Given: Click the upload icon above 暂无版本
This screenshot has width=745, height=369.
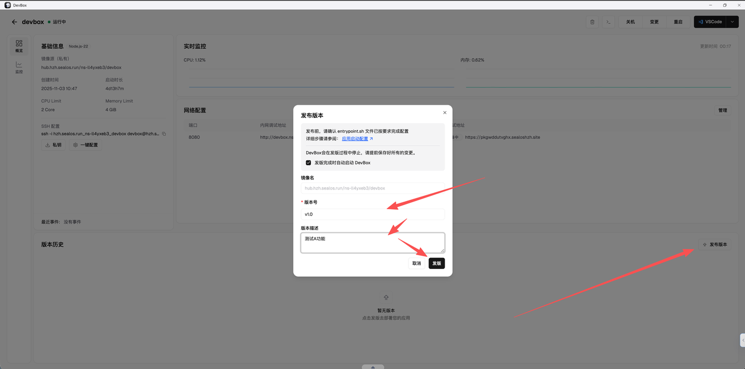Looking at the screenshot, I should (x=386, y=297).
